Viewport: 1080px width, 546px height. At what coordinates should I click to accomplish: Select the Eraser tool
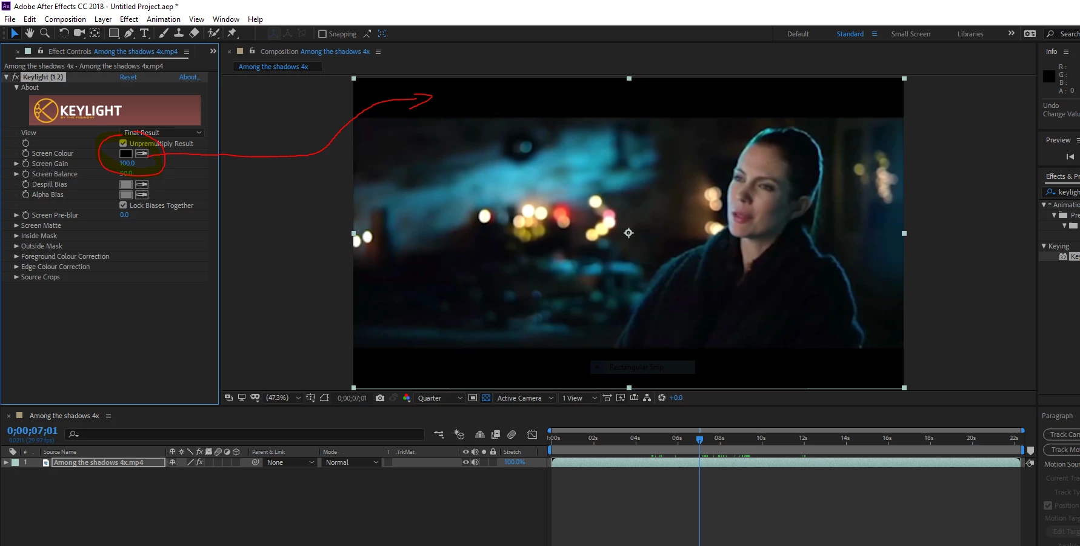click(194, 33)
